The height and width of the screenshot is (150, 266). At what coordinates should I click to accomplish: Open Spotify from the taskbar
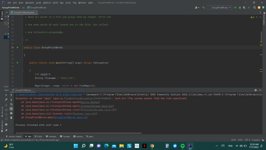coord(182,146)
